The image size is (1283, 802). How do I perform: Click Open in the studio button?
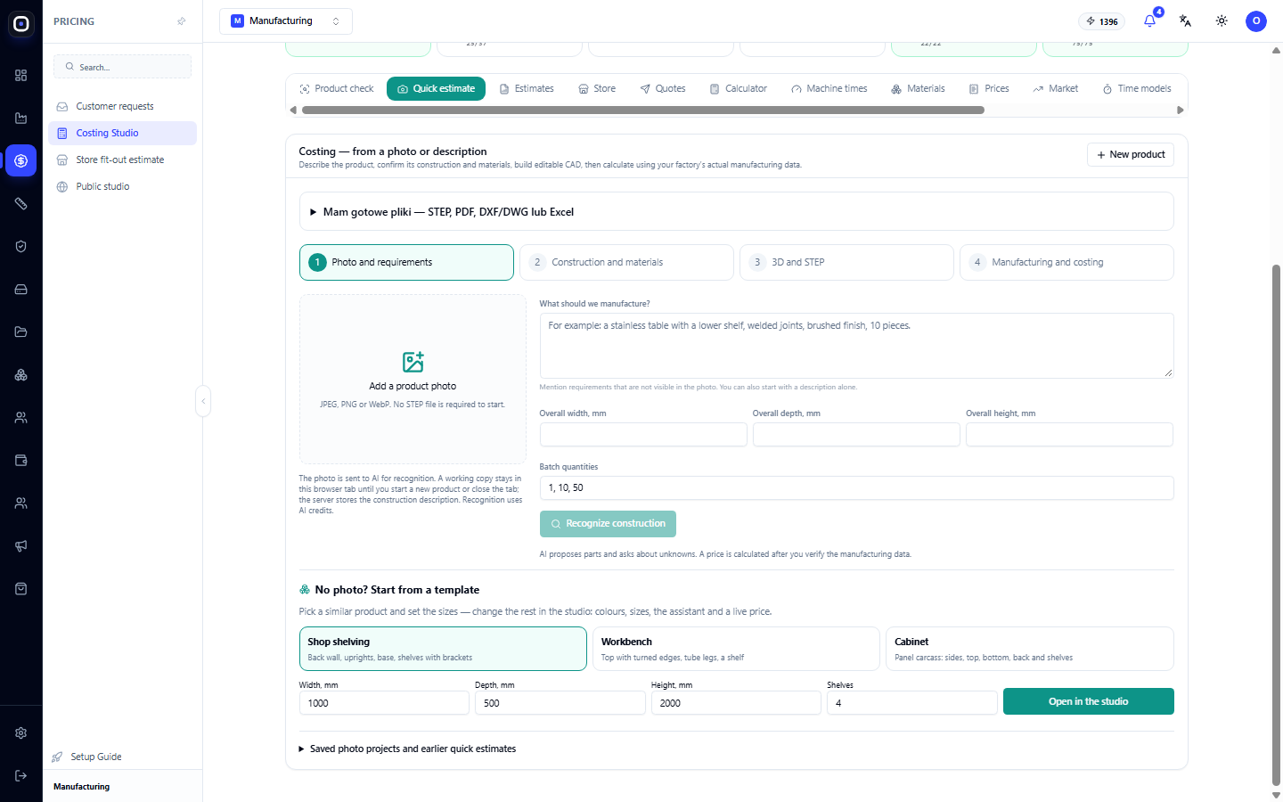pos(1088,702)
